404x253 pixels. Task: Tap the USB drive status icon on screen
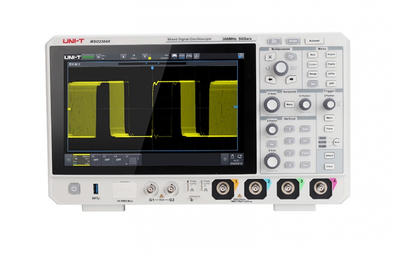232,156
